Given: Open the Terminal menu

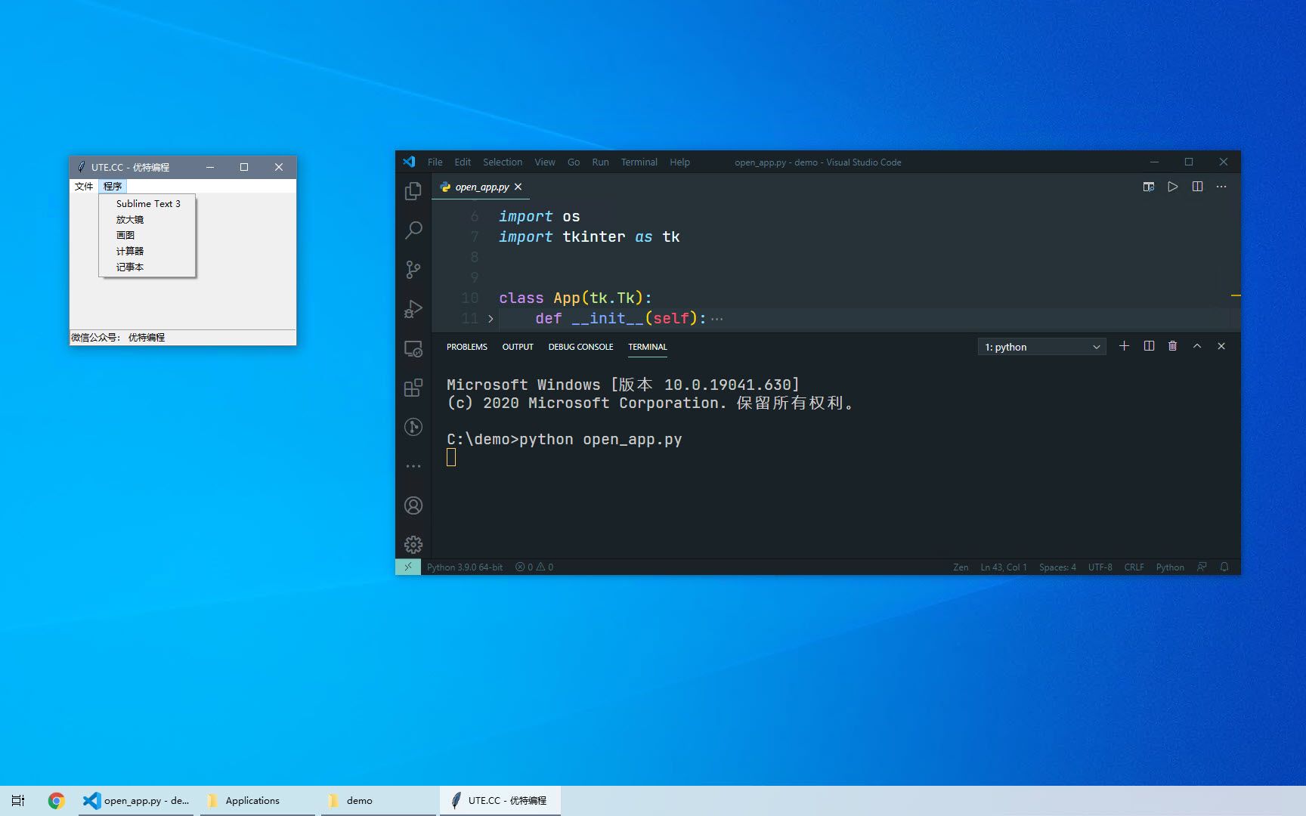Looking at the screenshot, I should pyautogui.click(x=639, y=162).
